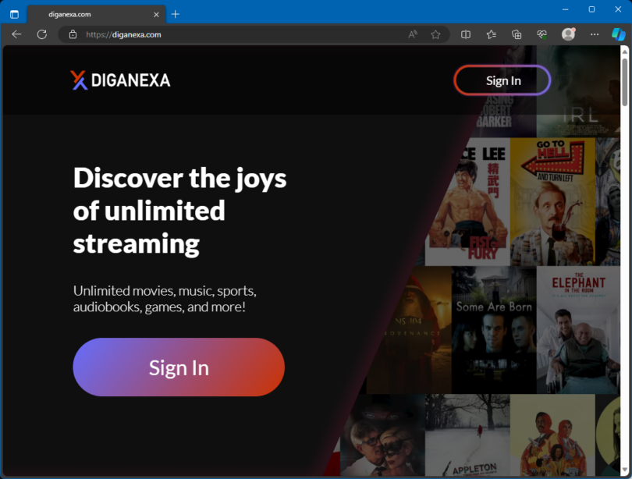Open the tab actions menu icon

click(x=13, y=13)
